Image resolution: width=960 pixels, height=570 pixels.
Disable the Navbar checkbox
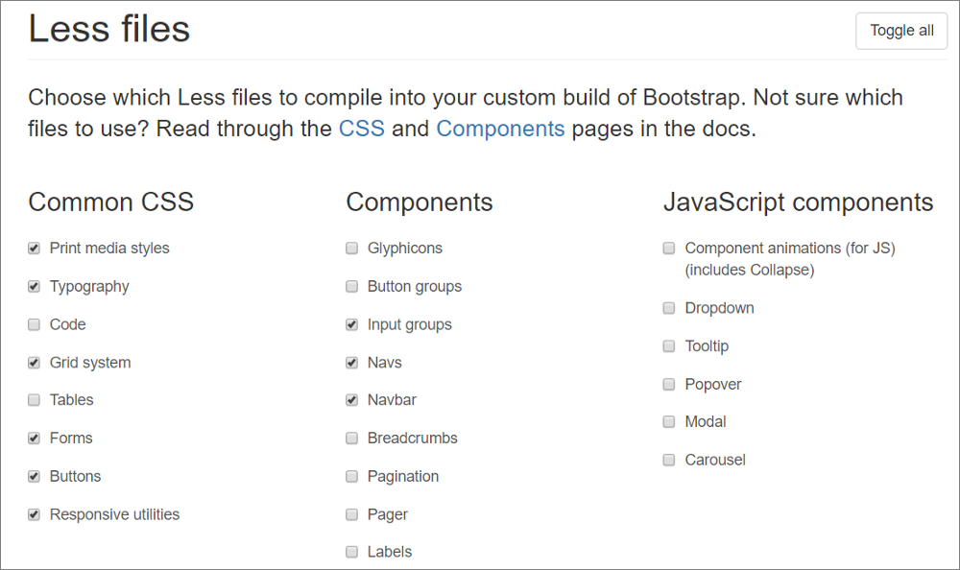click(352, 400)
